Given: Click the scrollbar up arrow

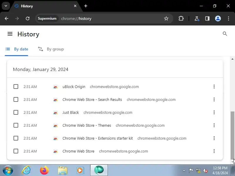Looking at the screenshot, I should click(x=232, y=59).
